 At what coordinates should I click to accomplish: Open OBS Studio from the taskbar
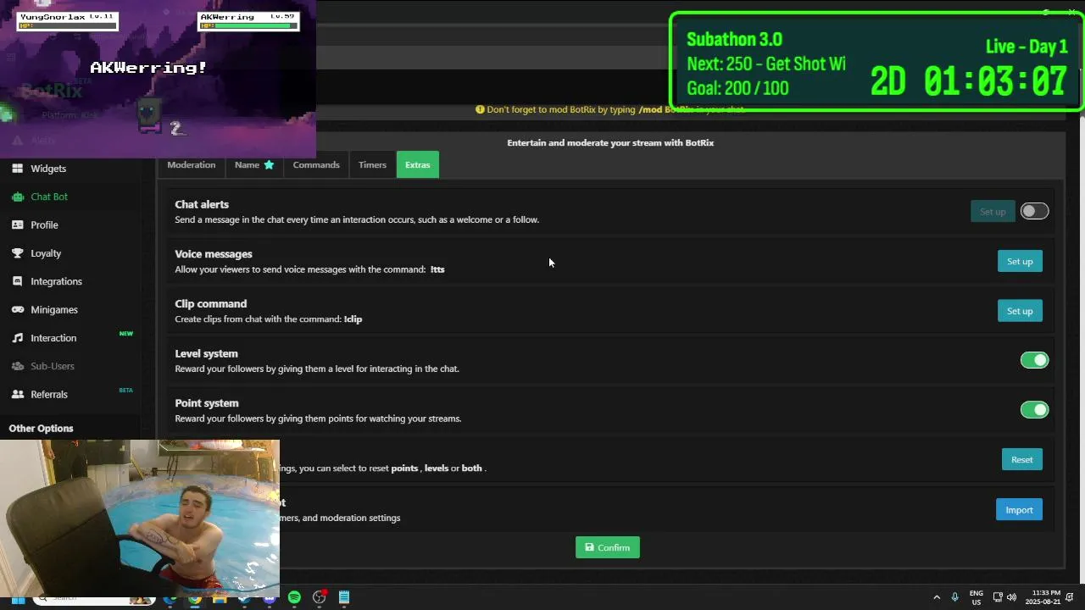tap(320, 597)
